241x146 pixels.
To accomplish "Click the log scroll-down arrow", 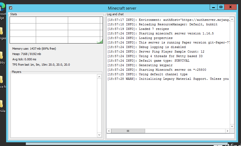I will click(232, 126).
